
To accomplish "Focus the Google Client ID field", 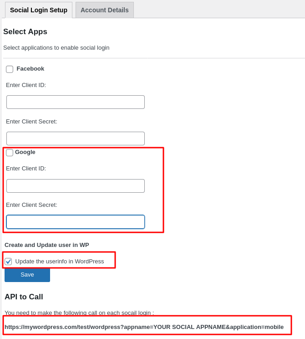I will coord(76,186).
